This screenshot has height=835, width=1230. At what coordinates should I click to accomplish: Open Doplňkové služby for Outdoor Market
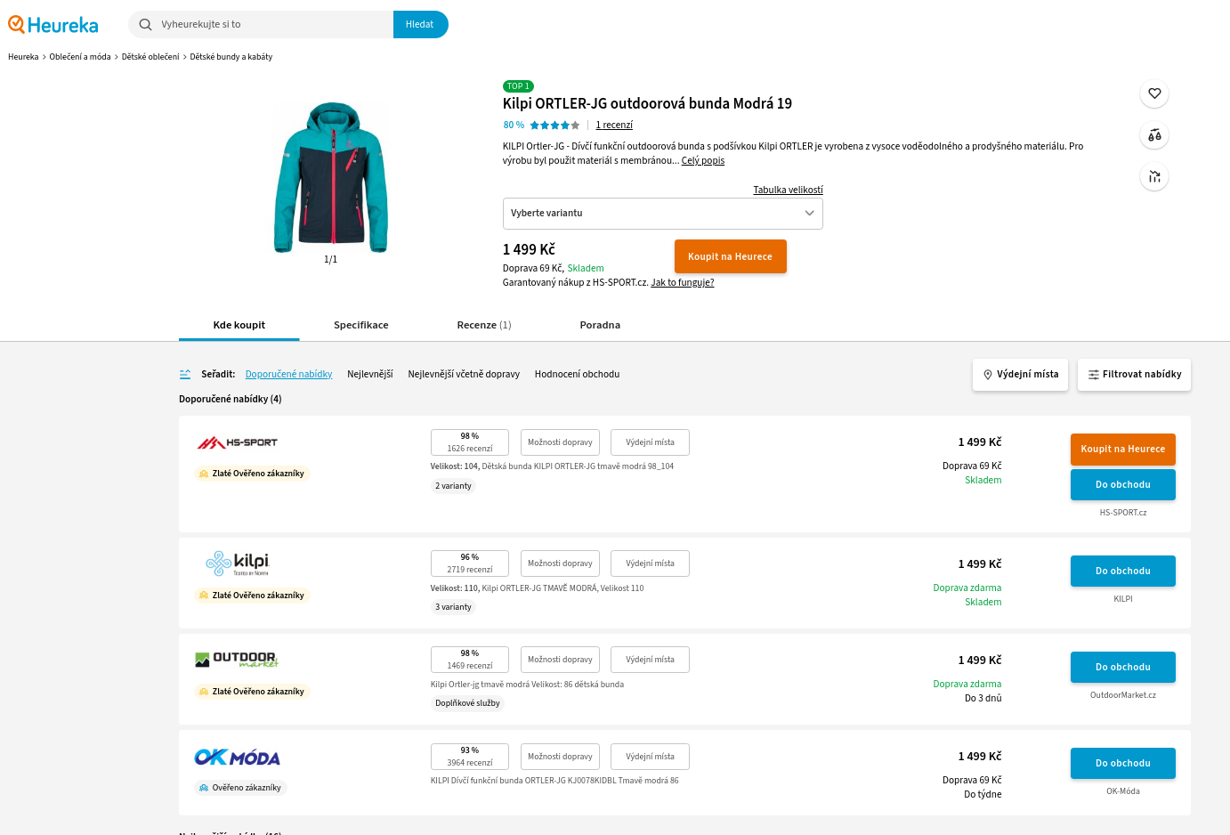pyautogui.click(x=467, y=703)
